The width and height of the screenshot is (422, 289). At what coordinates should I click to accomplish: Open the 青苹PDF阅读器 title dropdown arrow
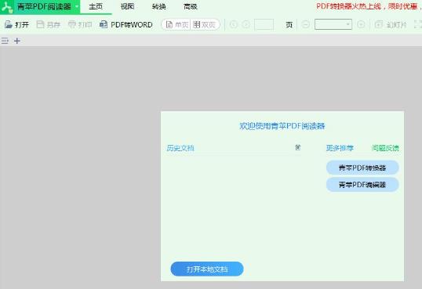77,6
